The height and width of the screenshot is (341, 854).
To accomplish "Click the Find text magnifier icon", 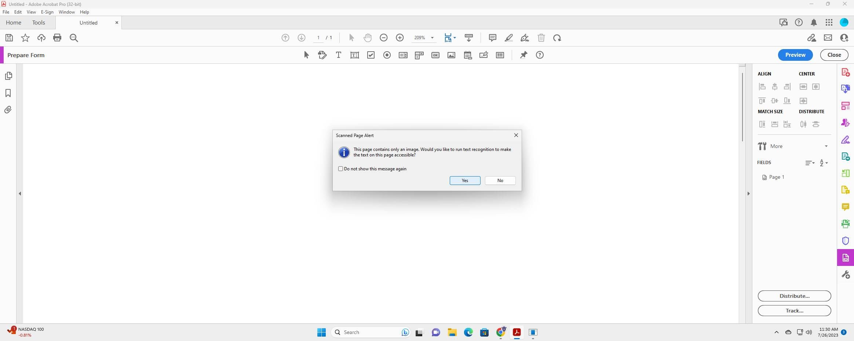I will 74,38.
